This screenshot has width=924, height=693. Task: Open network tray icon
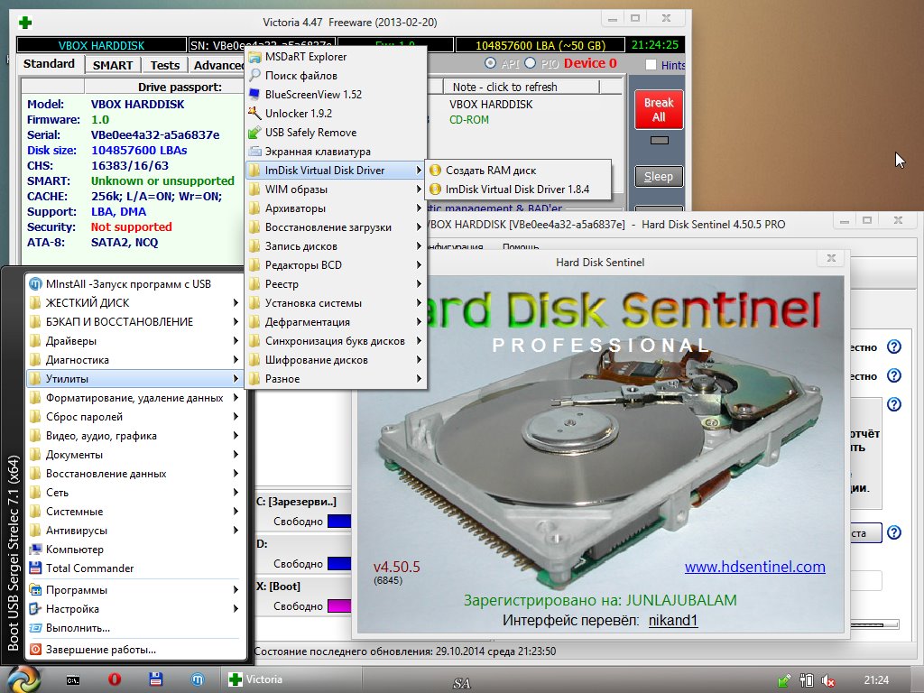(x=806, y=680)
